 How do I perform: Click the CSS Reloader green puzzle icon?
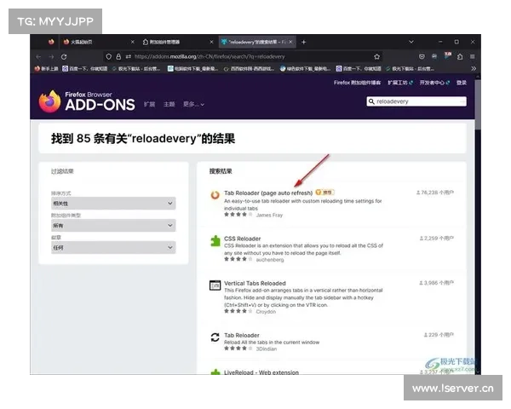pos(215,240)
